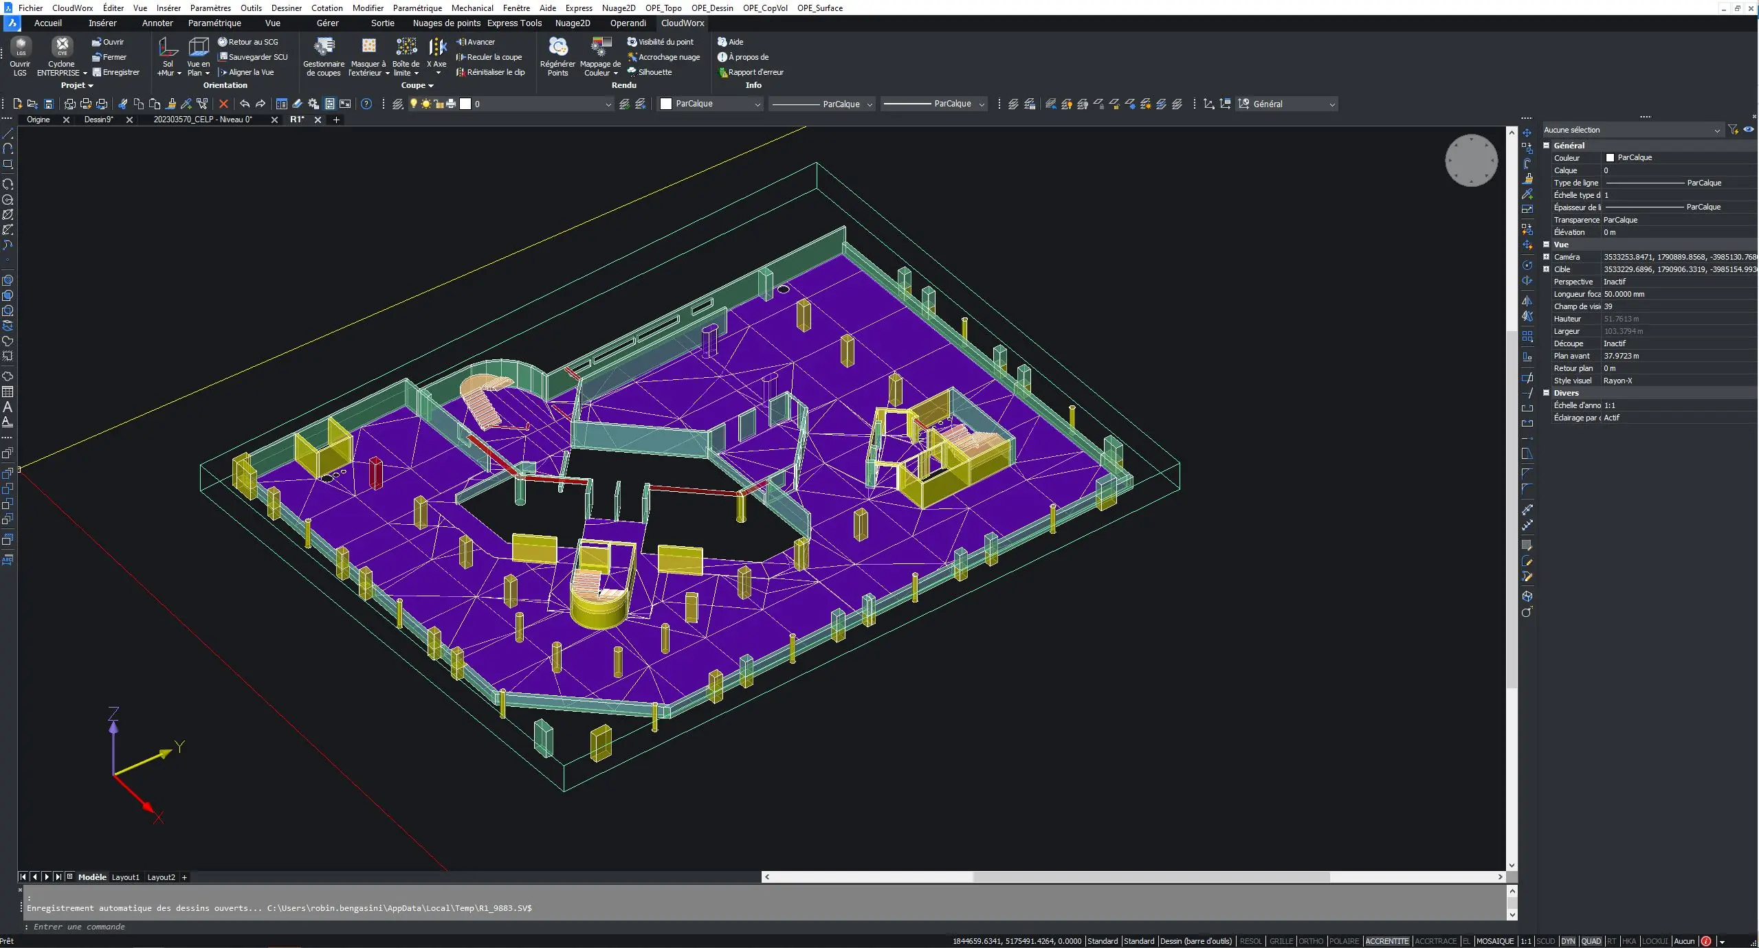This screenshot has width=1759, height=948.
Task: Toggle POLAIRE tracking in status bar
Action: pos(1344,941)
